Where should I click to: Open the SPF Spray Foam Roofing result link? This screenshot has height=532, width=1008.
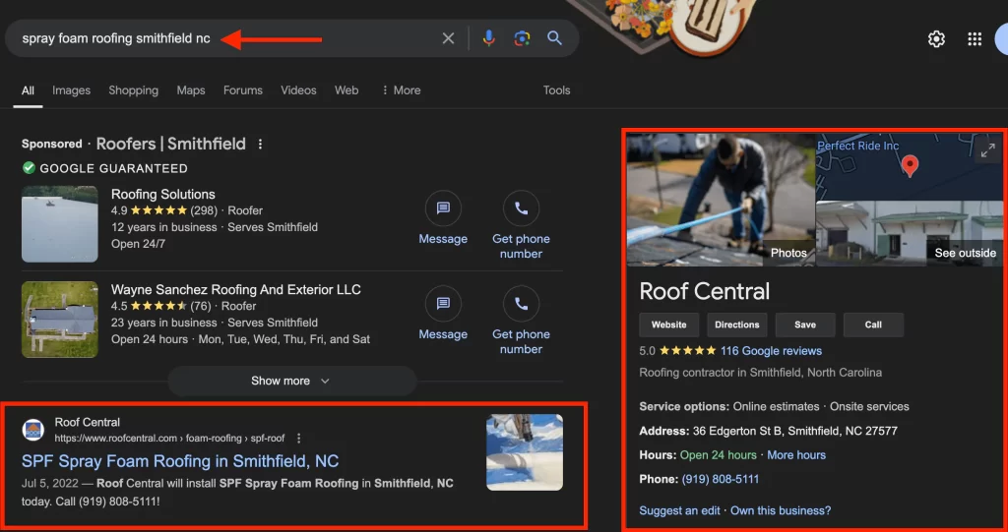180,461
